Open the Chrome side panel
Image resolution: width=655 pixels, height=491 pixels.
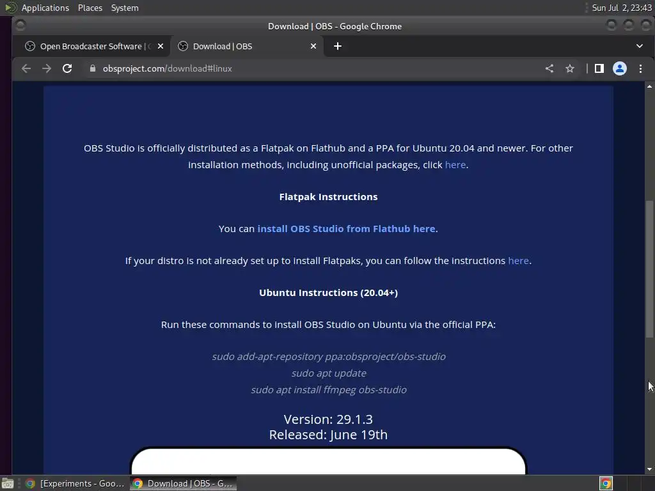(599, 68)
